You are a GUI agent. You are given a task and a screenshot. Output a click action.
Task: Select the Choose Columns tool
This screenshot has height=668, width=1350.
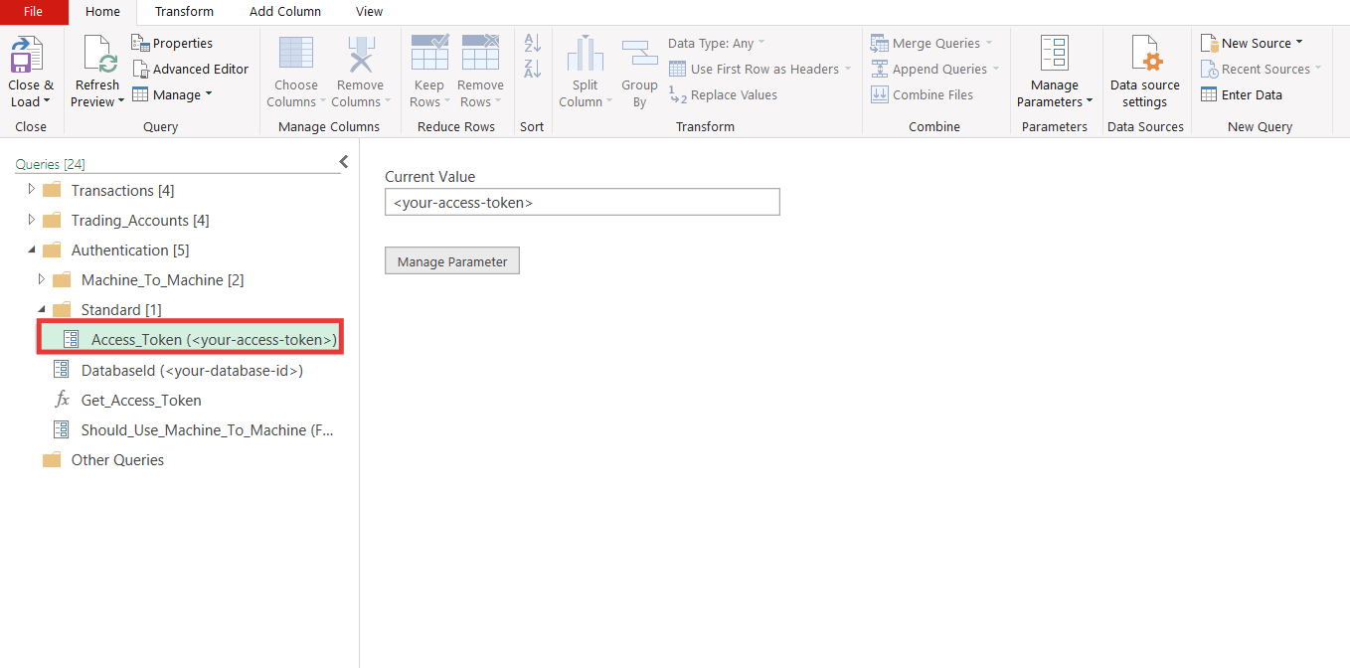tap(295, 68)
